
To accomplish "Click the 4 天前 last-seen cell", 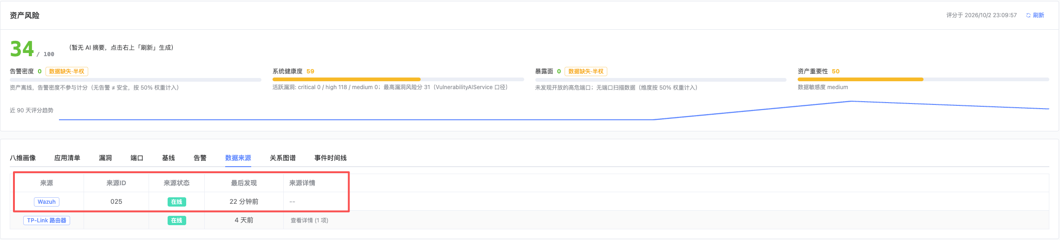I will (x=244, y=220).
